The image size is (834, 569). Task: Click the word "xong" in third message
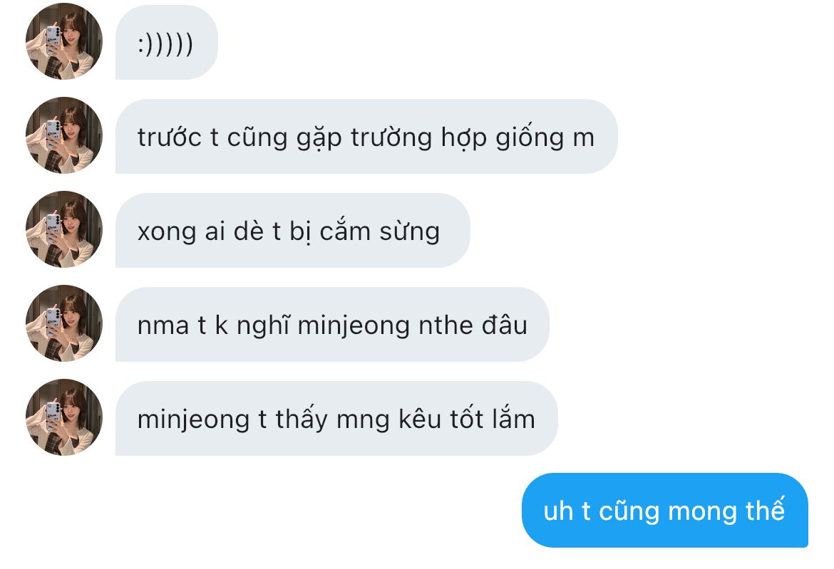(x=167, y=234)
